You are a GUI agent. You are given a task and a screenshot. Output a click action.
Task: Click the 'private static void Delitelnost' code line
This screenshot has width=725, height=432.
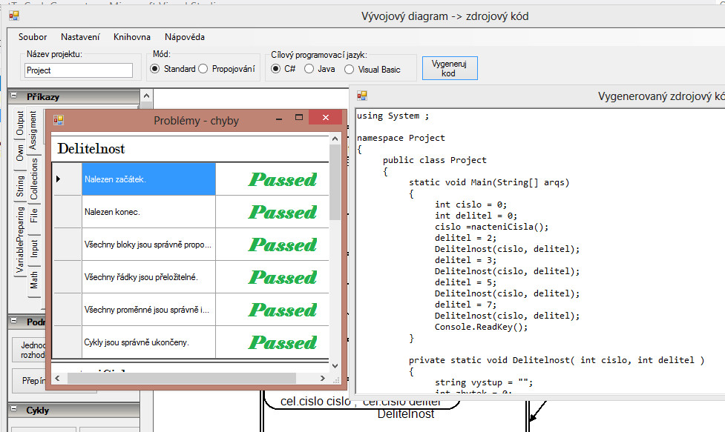[557, 360]
